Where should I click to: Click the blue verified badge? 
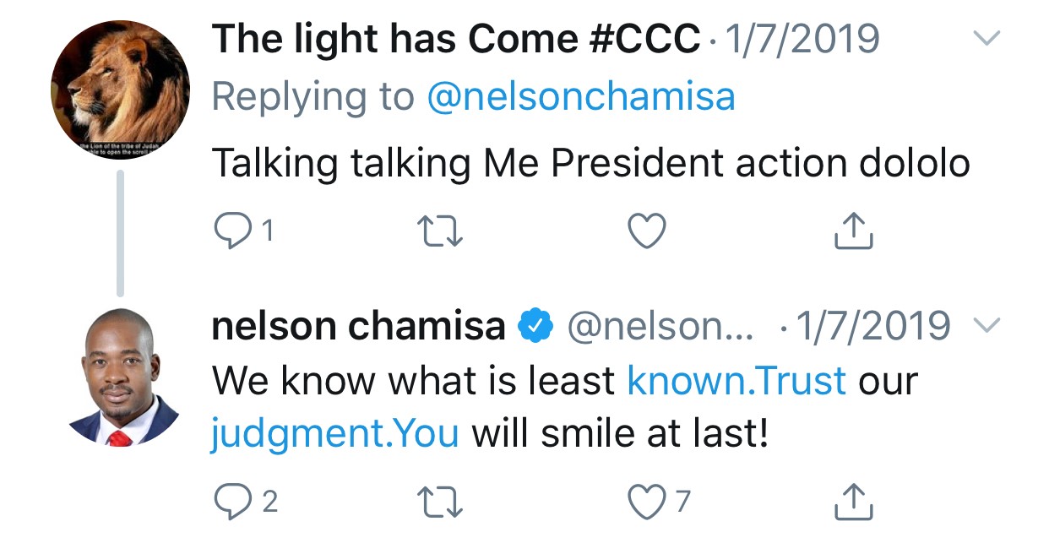point(535,326)
